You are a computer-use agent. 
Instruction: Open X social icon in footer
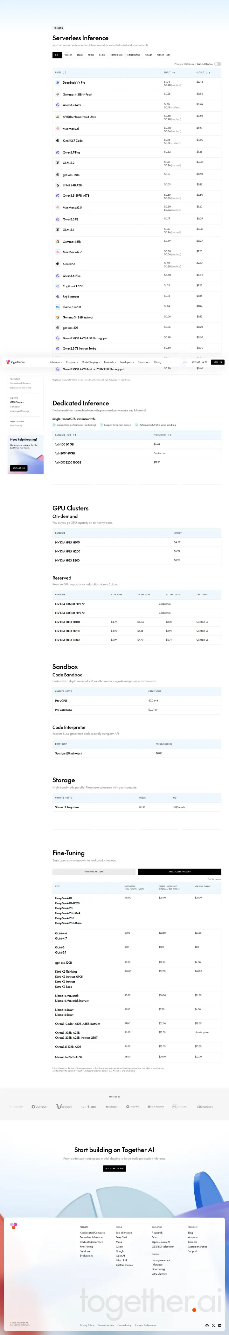click(213, 1325)
